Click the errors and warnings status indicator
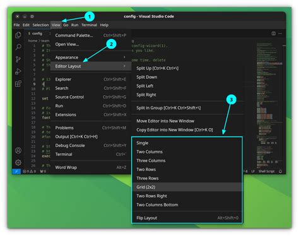The image size is (299, 236). 30,172
